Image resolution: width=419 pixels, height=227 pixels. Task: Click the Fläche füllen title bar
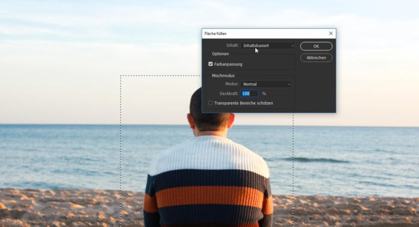pyautogui.click(x=264, y=34)
